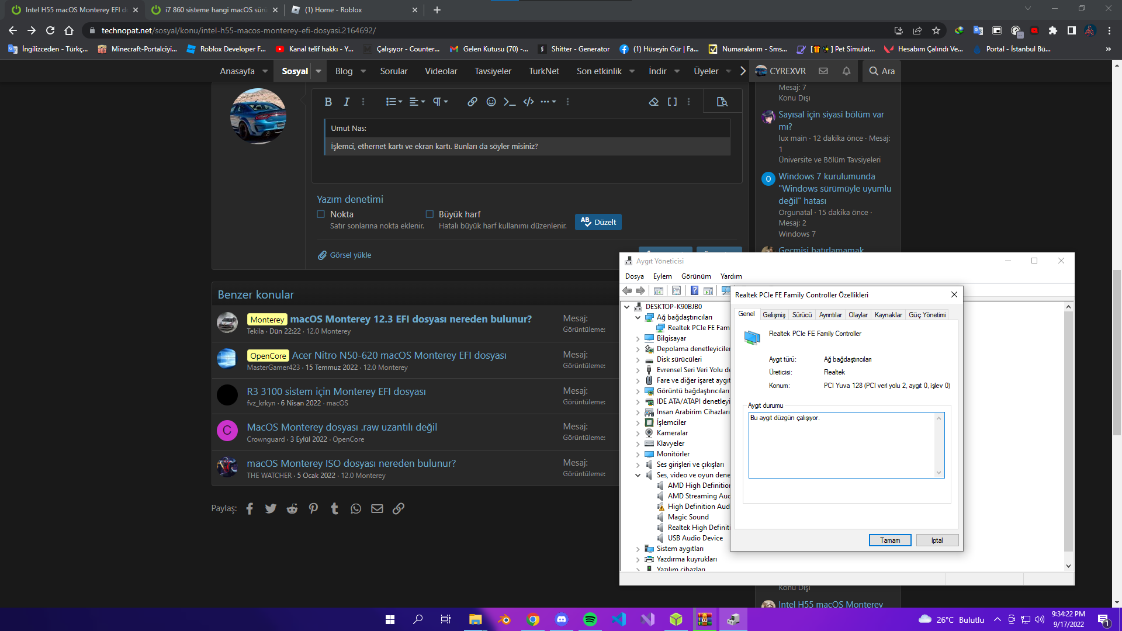This screenshot has height=631, width=1122.
Task: Open the emoji smiley picker
Action: [x=491, y=102]
